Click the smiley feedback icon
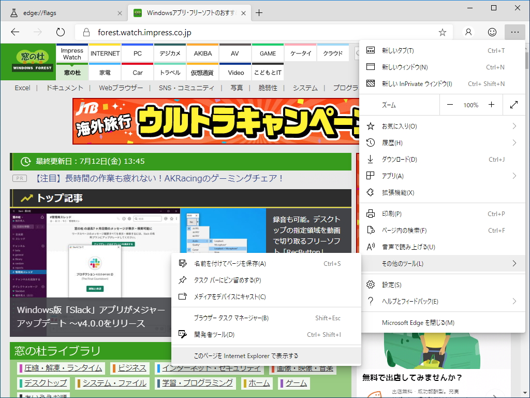Screen dimensions: 530x398 [492, 32]
